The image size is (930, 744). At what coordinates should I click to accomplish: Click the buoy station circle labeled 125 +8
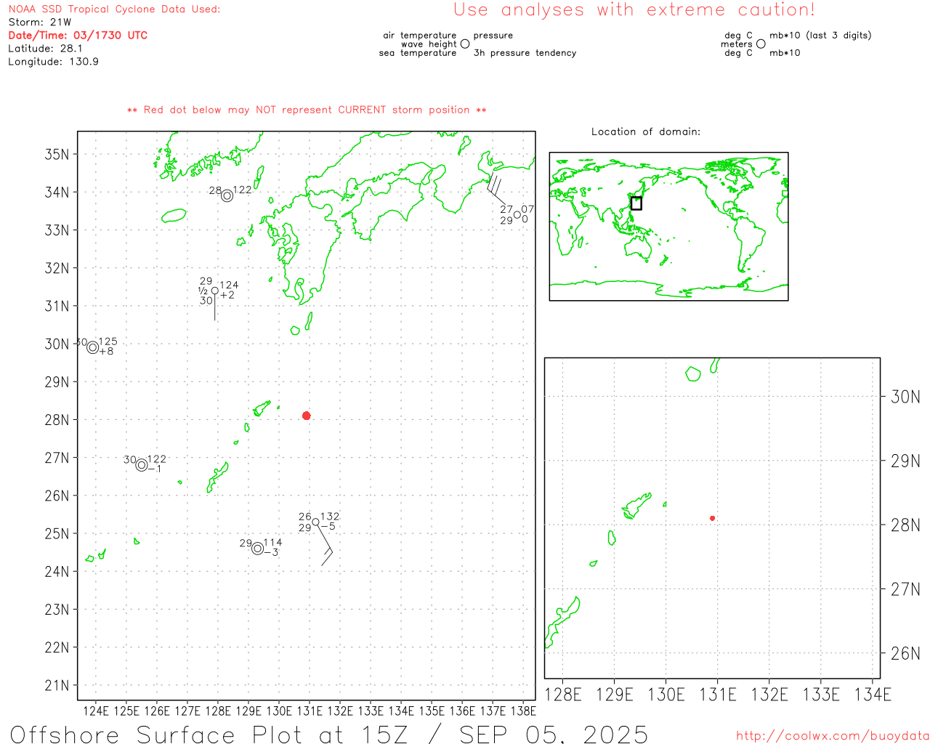coord(92,348)
